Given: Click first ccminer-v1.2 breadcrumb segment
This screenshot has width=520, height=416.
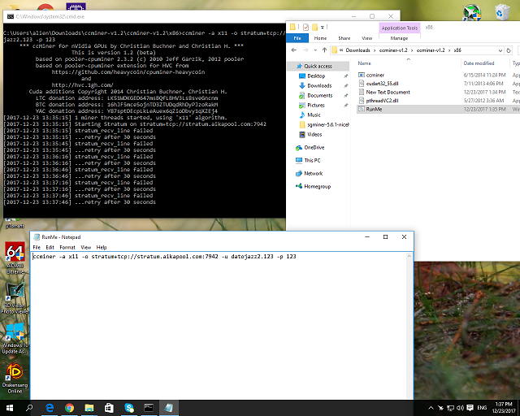Looking at the screenshot, I should click(393, 50).
